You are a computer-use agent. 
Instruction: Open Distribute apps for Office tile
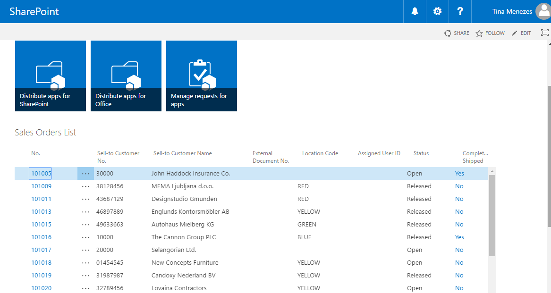pyautogui.click(x=126, y=76)
